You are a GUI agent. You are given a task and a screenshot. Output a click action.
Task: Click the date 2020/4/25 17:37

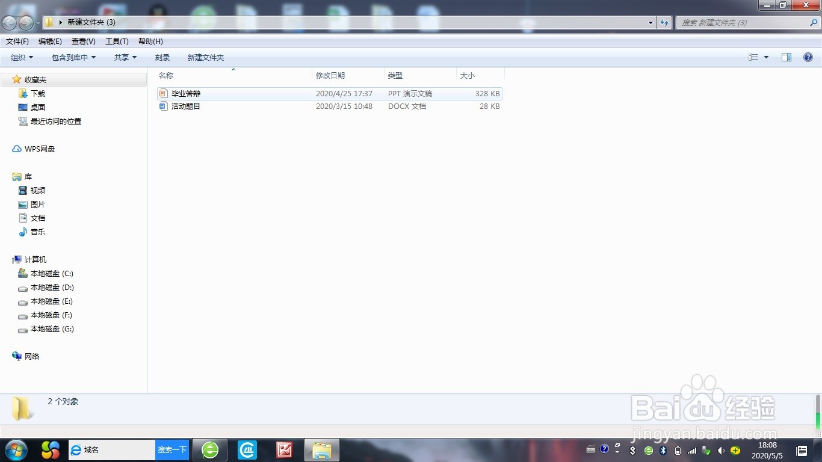tap(344, 94)
